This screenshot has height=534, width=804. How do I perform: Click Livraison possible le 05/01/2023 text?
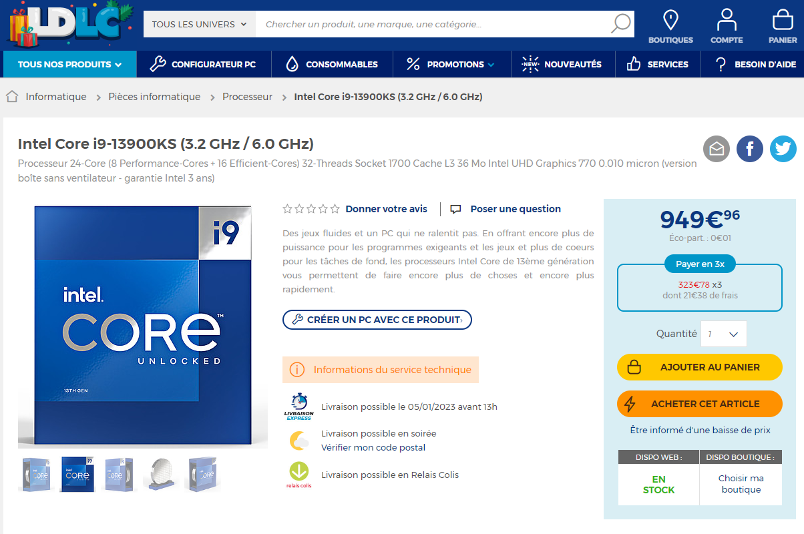coord(409,407)
